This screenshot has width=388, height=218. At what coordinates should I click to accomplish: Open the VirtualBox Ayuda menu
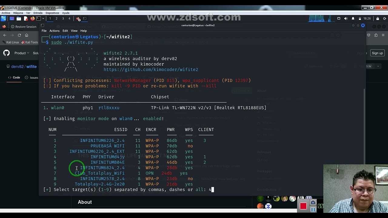pos(65,13)
